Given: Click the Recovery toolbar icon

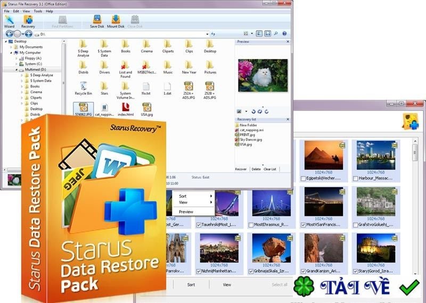Looking at the screenshot, I should [x=28, y=21].
